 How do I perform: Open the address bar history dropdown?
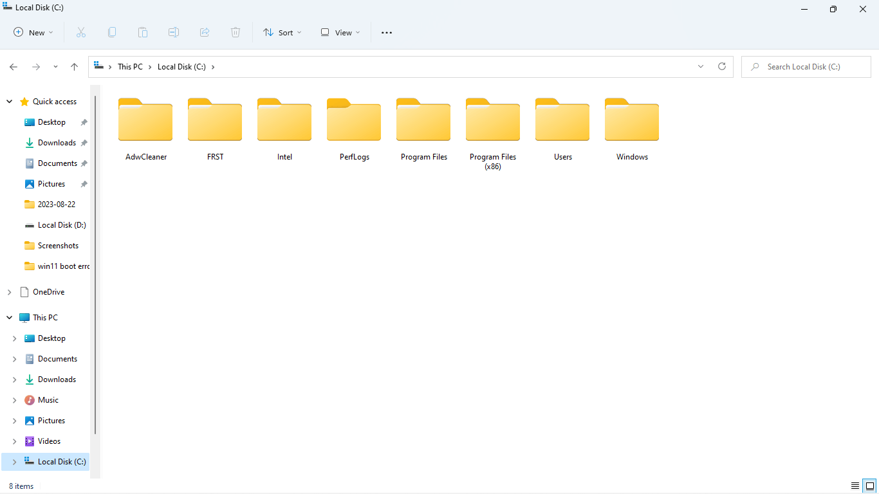701,66
